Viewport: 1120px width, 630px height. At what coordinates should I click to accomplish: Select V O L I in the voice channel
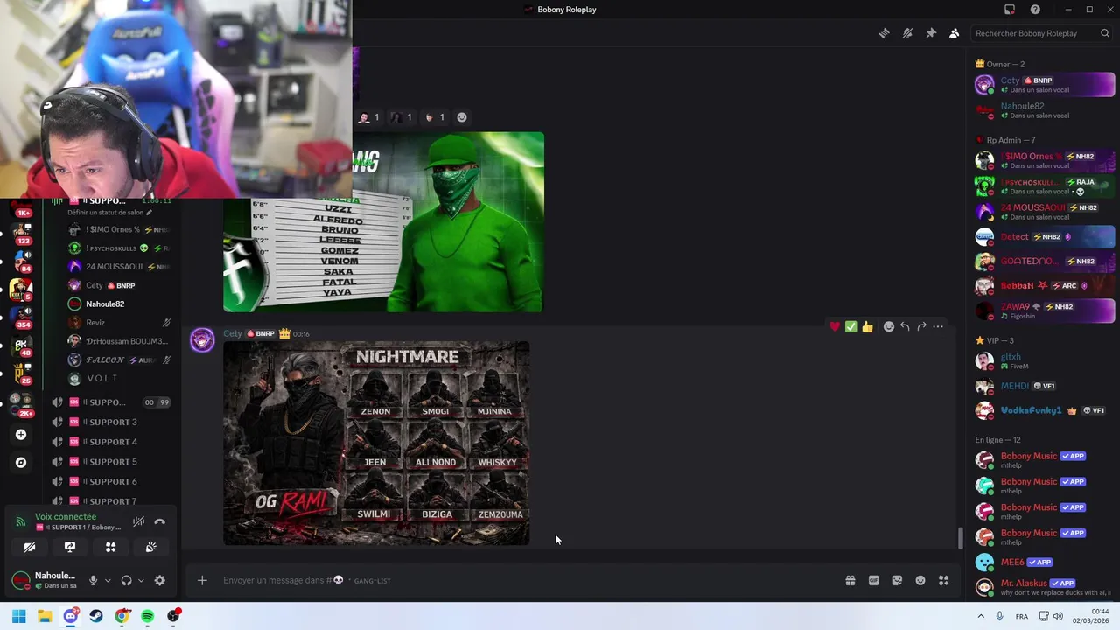tap(118, 378)
